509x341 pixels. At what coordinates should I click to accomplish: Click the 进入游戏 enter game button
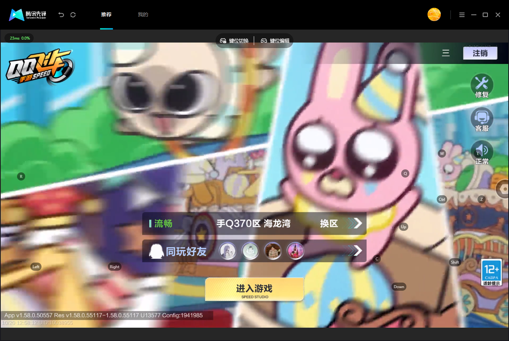(254, 289)
